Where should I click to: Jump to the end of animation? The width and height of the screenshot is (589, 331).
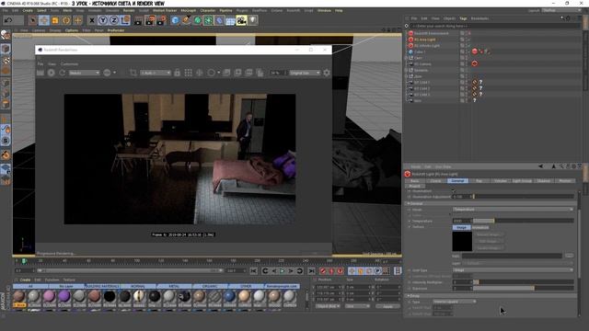[x=311, y=270]
